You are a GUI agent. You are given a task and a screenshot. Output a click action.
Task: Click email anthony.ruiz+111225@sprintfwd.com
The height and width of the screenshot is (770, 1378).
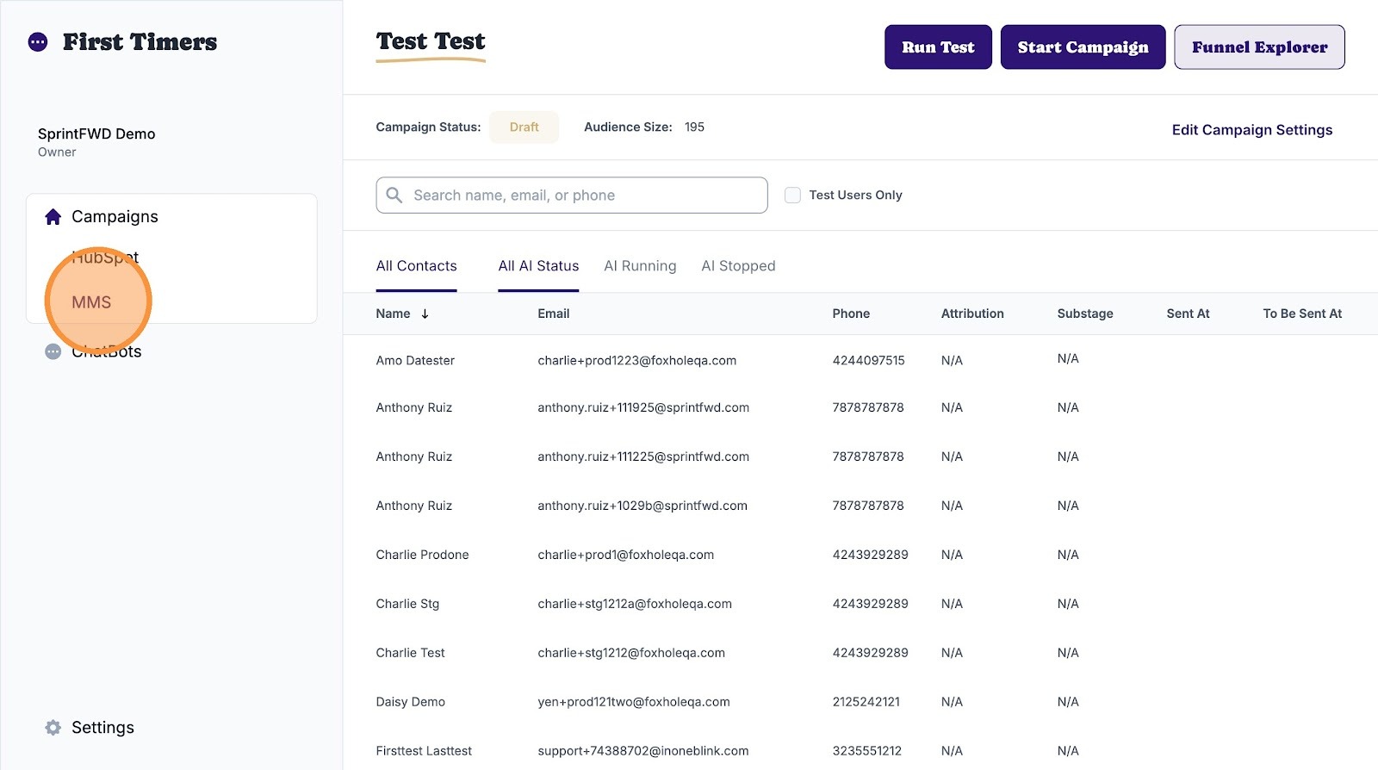643,457
